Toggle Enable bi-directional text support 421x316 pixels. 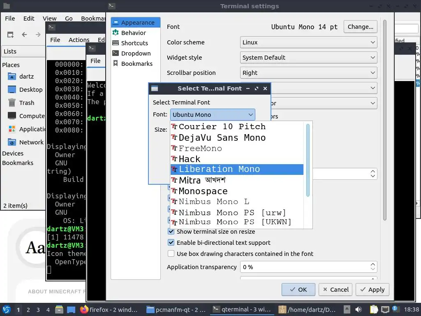(x=171, y=242)
